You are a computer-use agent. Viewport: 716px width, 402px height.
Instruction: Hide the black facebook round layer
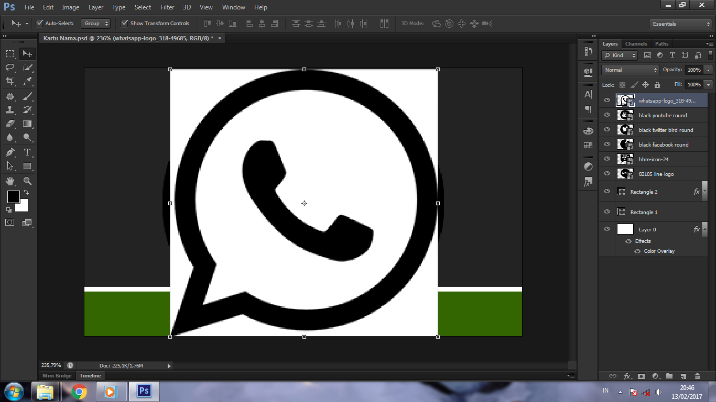[607, 144]
